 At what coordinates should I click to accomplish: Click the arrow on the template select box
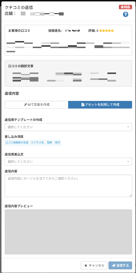coord(128,127)
